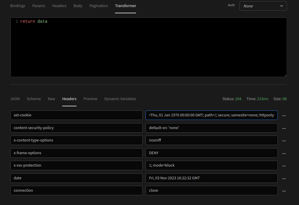Image resolution: width=299 pixels, height=205 pixels.
Task: Open the request Headers tab
Action: click(59, 6)
